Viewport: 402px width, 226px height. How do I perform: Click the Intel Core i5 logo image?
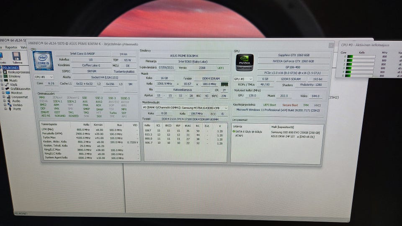click(43, 61)
